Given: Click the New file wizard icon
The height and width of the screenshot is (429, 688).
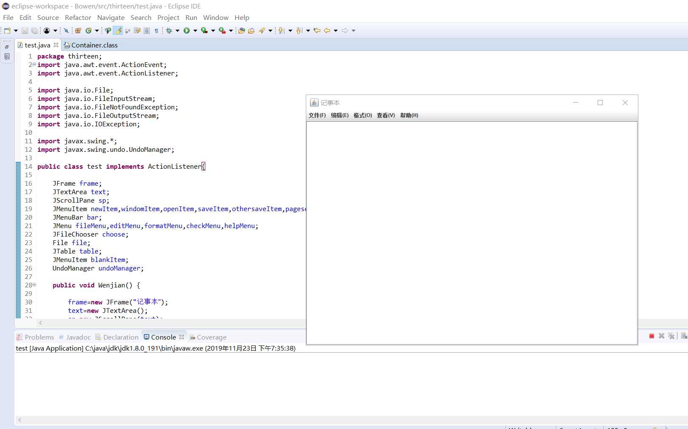Looking at the screenshot, I should [7, 31].
